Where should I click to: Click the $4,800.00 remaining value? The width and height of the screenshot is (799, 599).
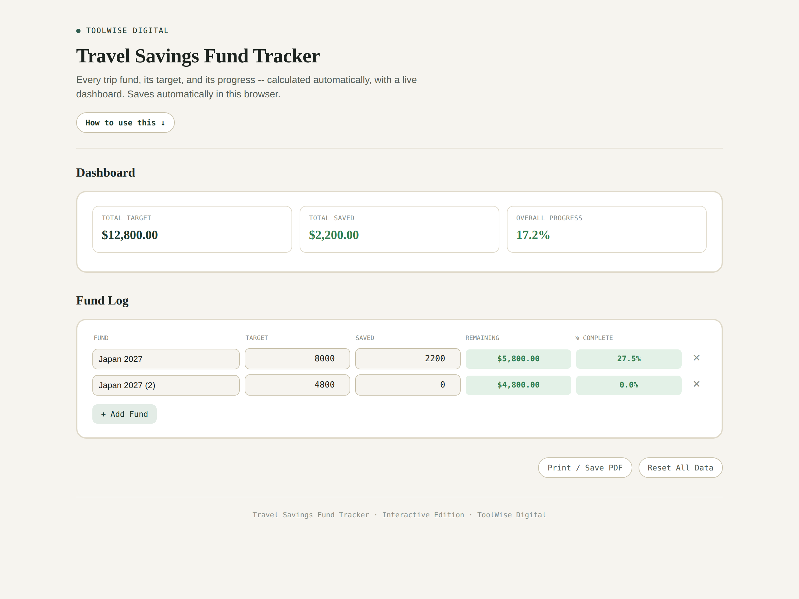pyautogui.click(x=518, y=385)
